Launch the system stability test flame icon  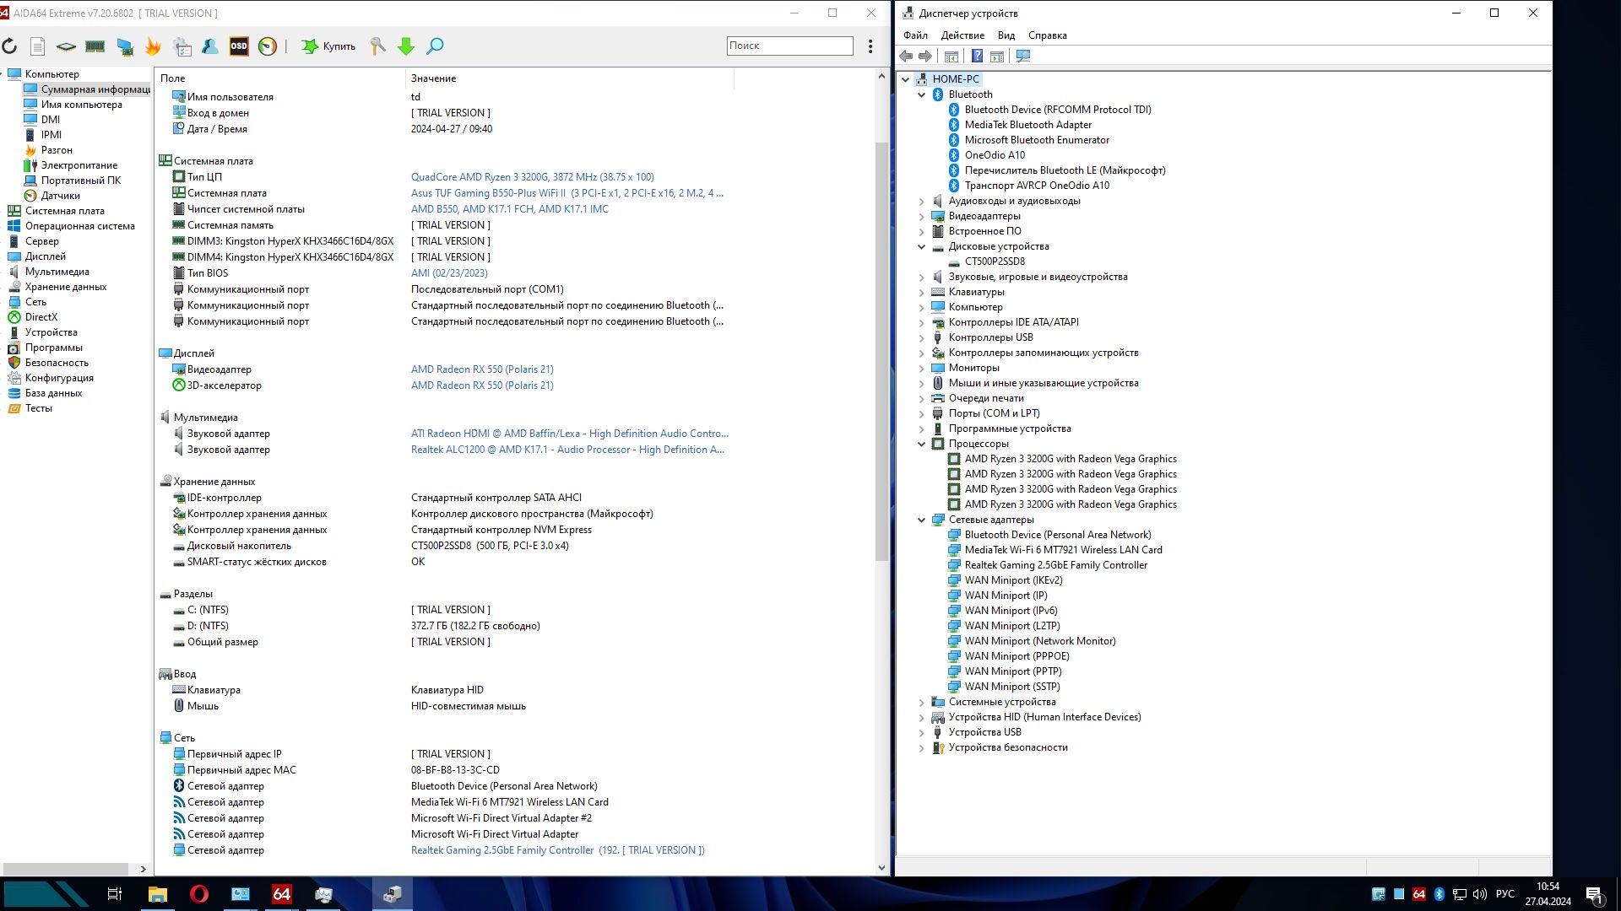coord(153,46)
